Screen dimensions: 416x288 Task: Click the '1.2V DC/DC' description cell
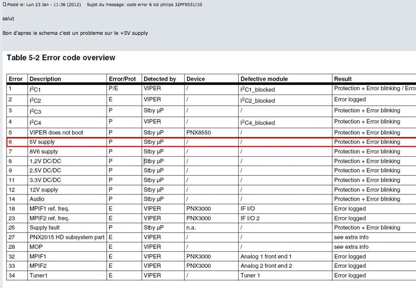[x=45, y=161]
